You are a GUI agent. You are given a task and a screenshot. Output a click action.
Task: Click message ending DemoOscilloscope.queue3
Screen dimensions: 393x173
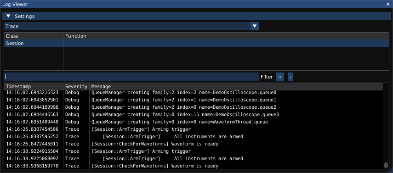tap(185, 115)
